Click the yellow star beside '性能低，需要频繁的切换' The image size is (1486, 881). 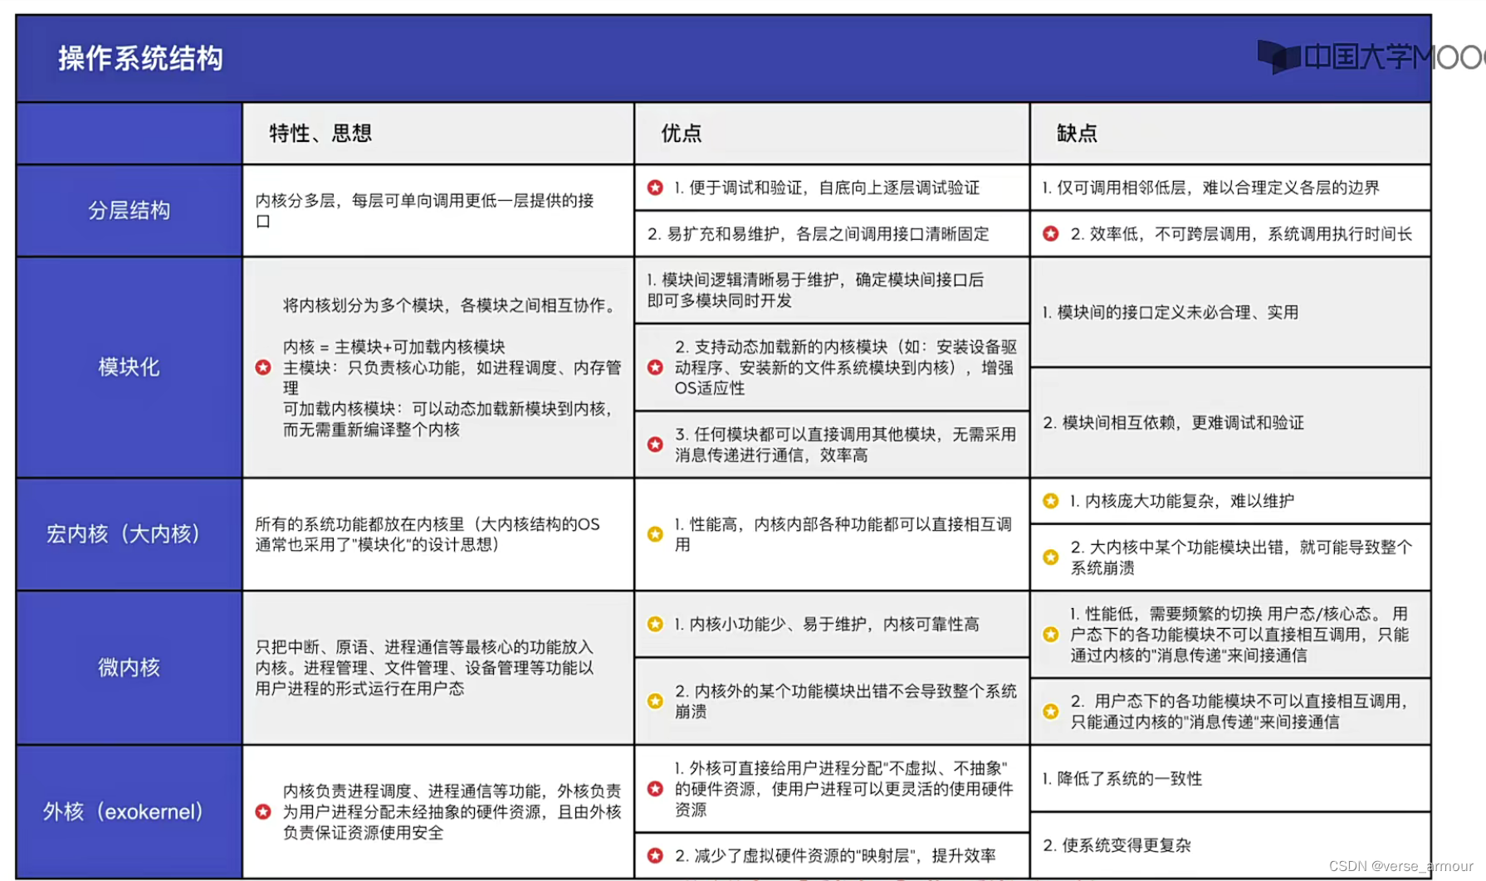tap(1050, 635)
